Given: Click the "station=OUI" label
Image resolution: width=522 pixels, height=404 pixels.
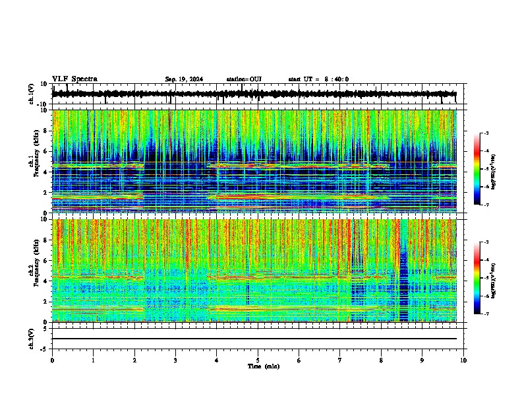Looking at the screenshot, I should point(244,79).
